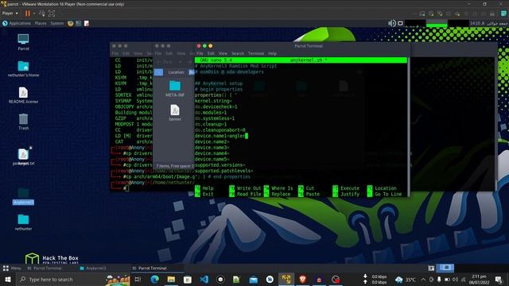Switch to VMware Player taskbar icon
Screen dimensions: 509x286
(x=286, y=279)
